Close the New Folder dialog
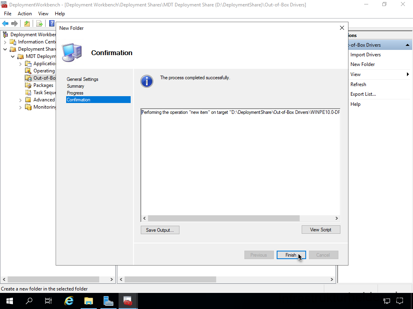 342,28
